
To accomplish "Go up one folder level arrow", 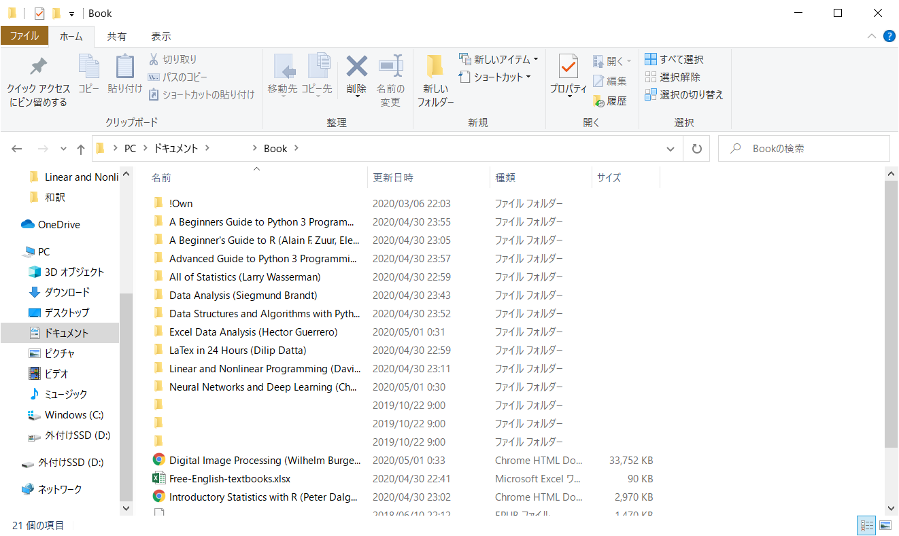I will pyautogui.click(x=81, y=149).
